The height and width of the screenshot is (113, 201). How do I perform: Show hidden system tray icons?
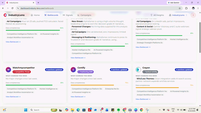(x=160, y=110)
